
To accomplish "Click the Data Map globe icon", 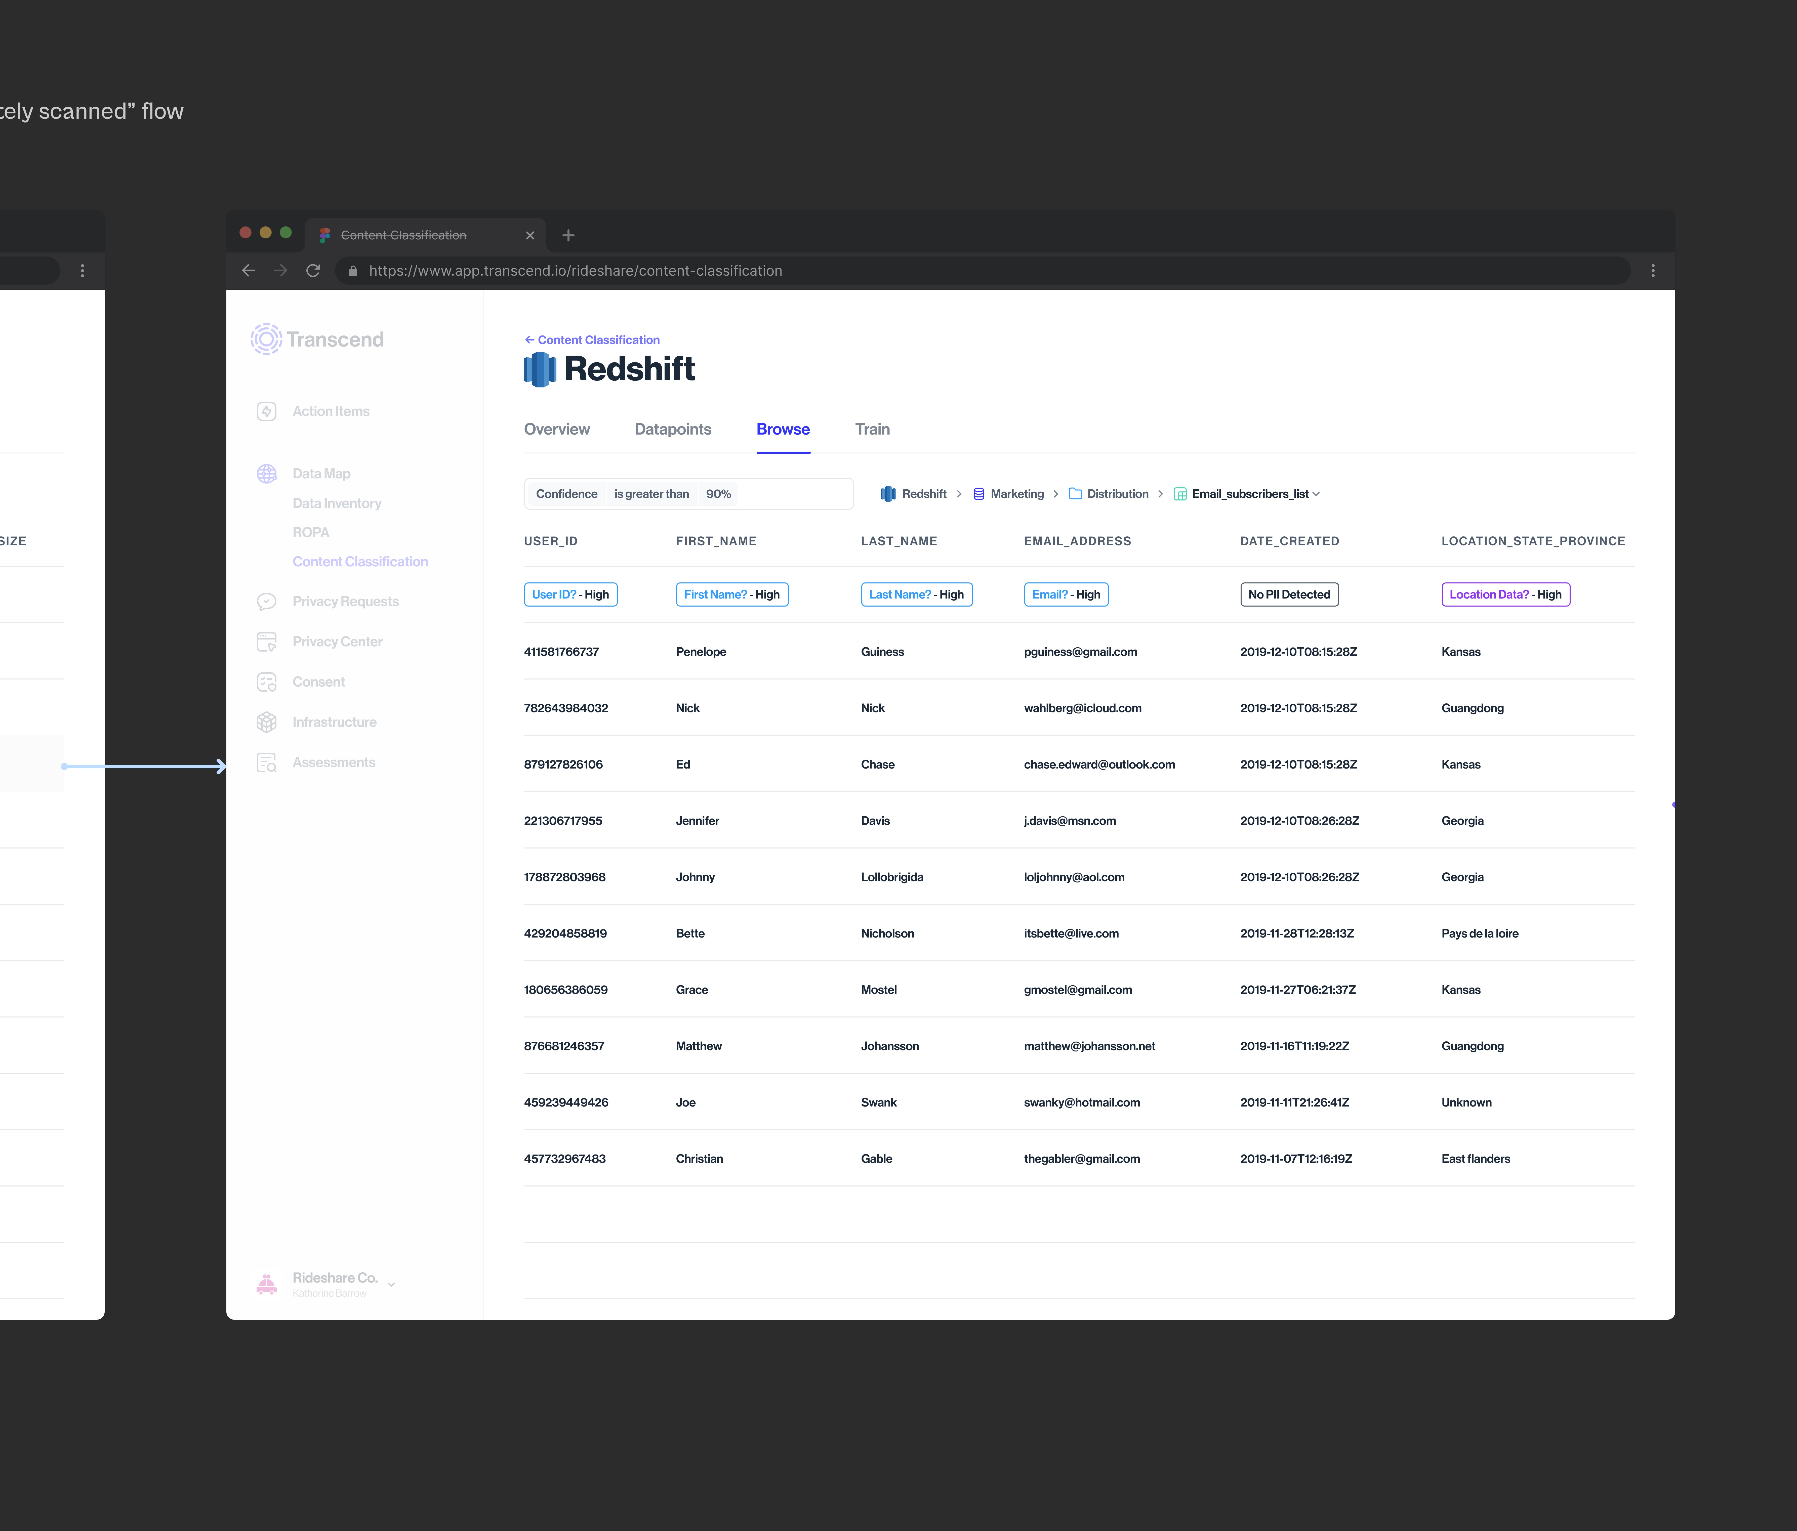I will coord(266,473).
